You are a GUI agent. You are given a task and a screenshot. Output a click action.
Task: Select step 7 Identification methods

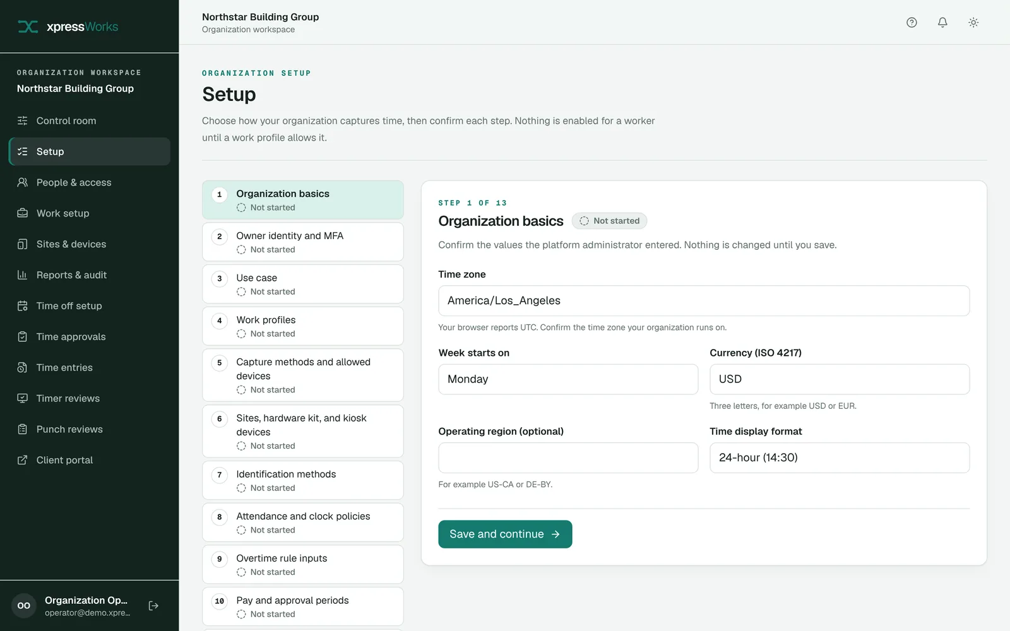(x=303, y=480)
